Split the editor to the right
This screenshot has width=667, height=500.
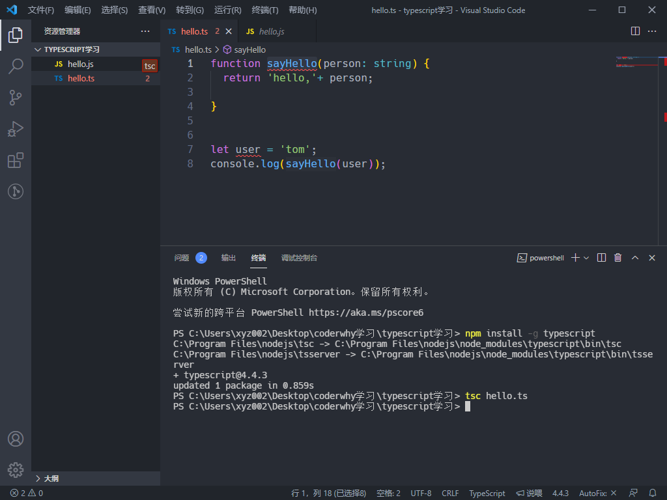(x=635, y=31)
